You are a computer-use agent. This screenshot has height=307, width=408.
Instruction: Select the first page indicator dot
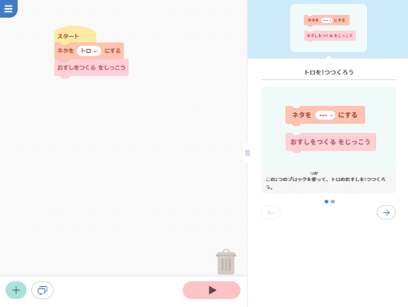[x=326, y=201]
